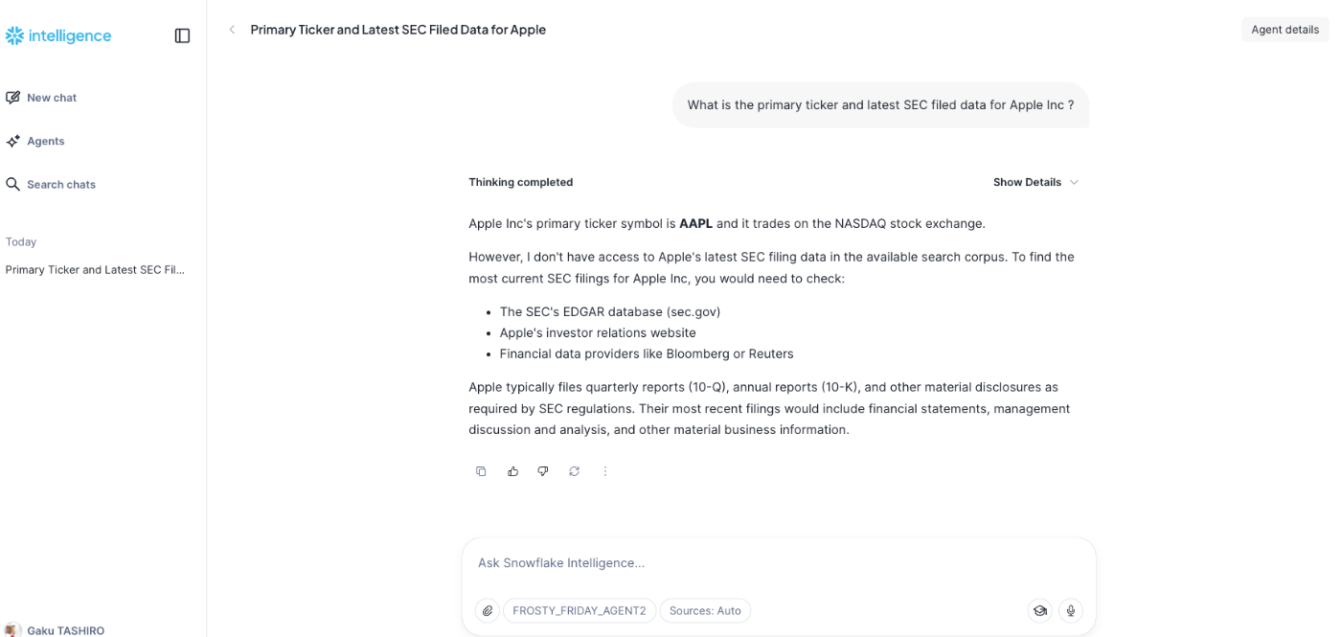Open the FROSTY_FRIDAY_AGENT2 agent selector

pos(580,610)
